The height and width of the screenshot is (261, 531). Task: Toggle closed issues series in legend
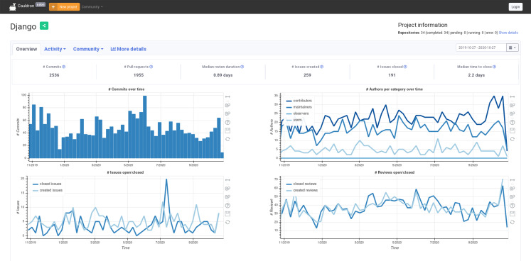pos(48,184)
